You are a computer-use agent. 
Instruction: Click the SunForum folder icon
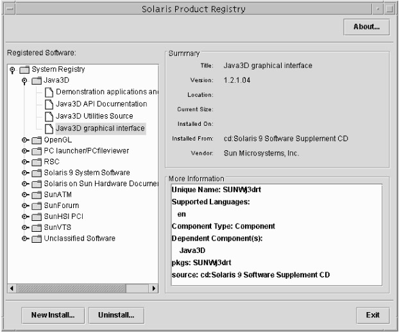[37, 205]
